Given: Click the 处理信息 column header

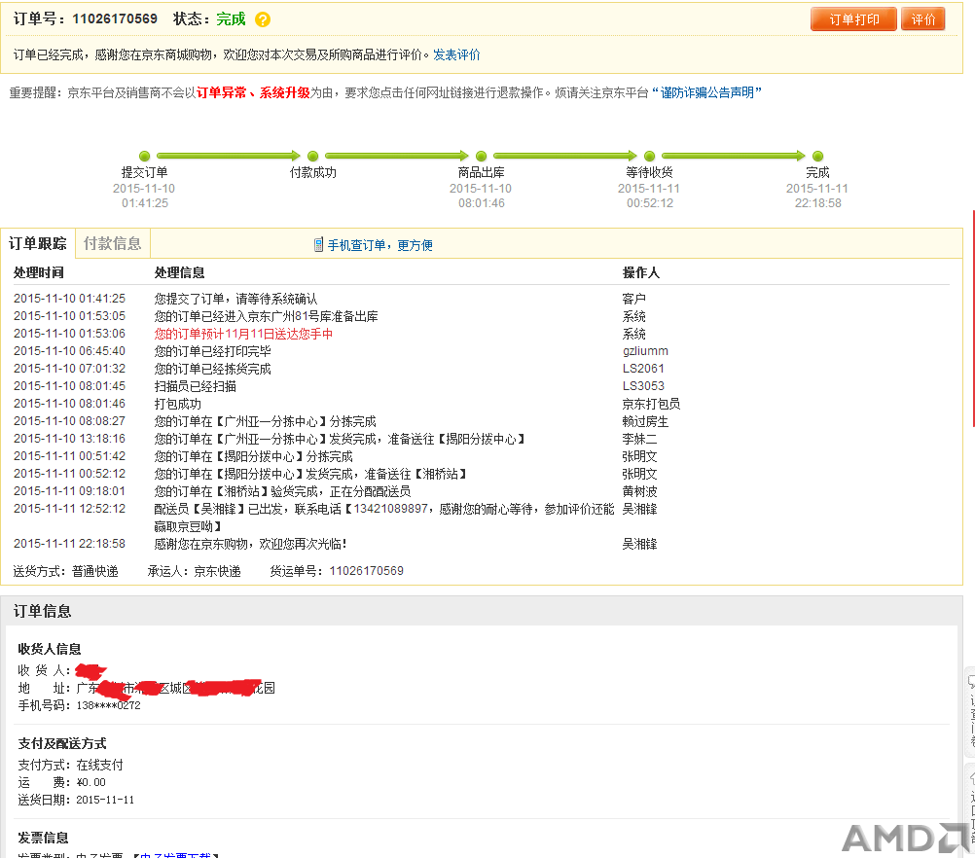Looking at the screenshot, I should (x=180, y=273).
